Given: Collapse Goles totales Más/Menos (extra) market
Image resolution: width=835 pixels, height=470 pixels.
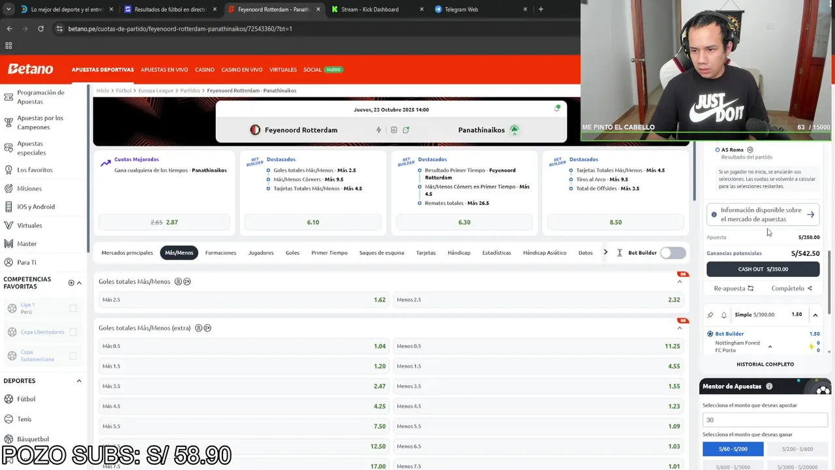Looking at the screenshot, I should [x=679, y=328].
